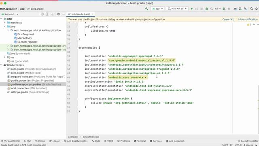Viewport: 259px width, 146px height.
Task: Go to previous highlighted problem arrow
Action: pos(254,24)
